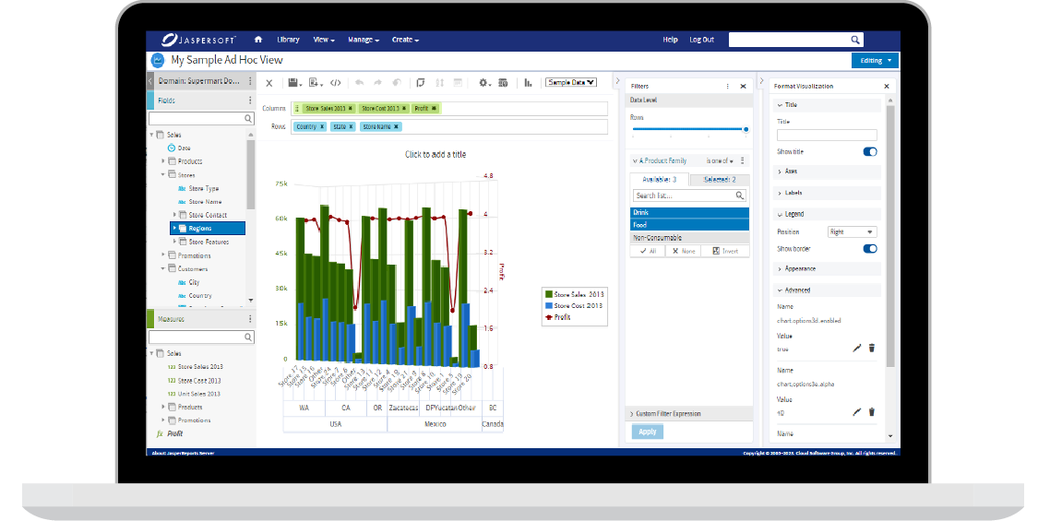Image resolution: width=1038 pixels, height=521 pixels.
Task: Click the embed code icon
Action: pos(336,83)
